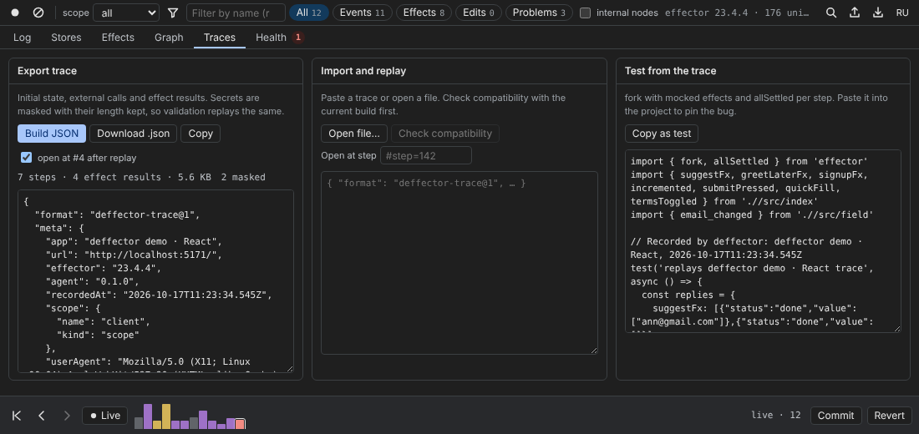Select the first gray timeline bar
919x434 pixels.
[x=139, y=423]
